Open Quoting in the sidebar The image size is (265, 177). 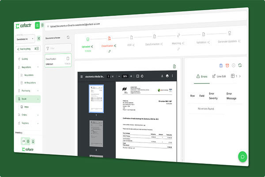tap(25, 59)
